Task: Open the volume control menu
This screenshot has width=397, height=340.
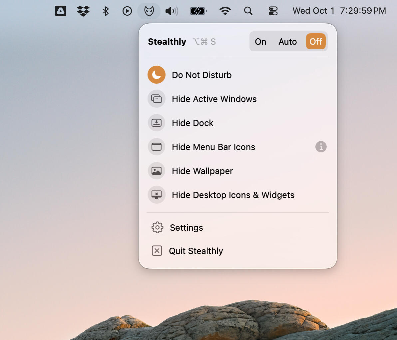Action: [172, 11]
